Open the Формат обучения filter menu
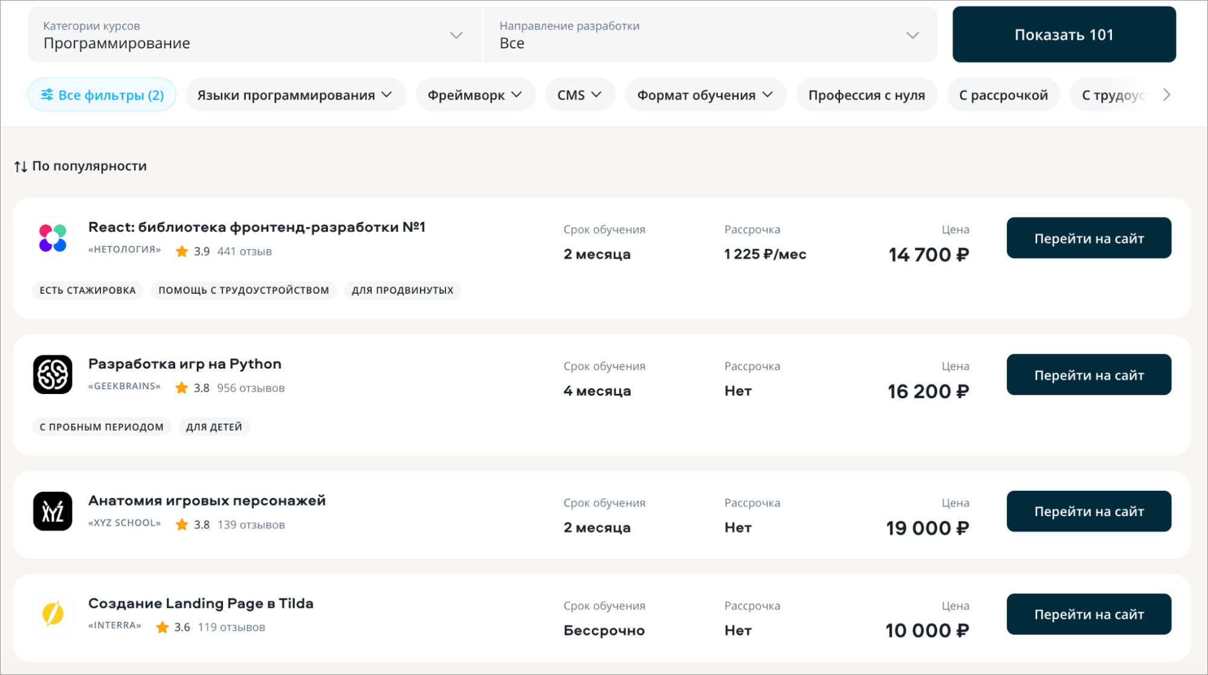 tap(705, 95)
